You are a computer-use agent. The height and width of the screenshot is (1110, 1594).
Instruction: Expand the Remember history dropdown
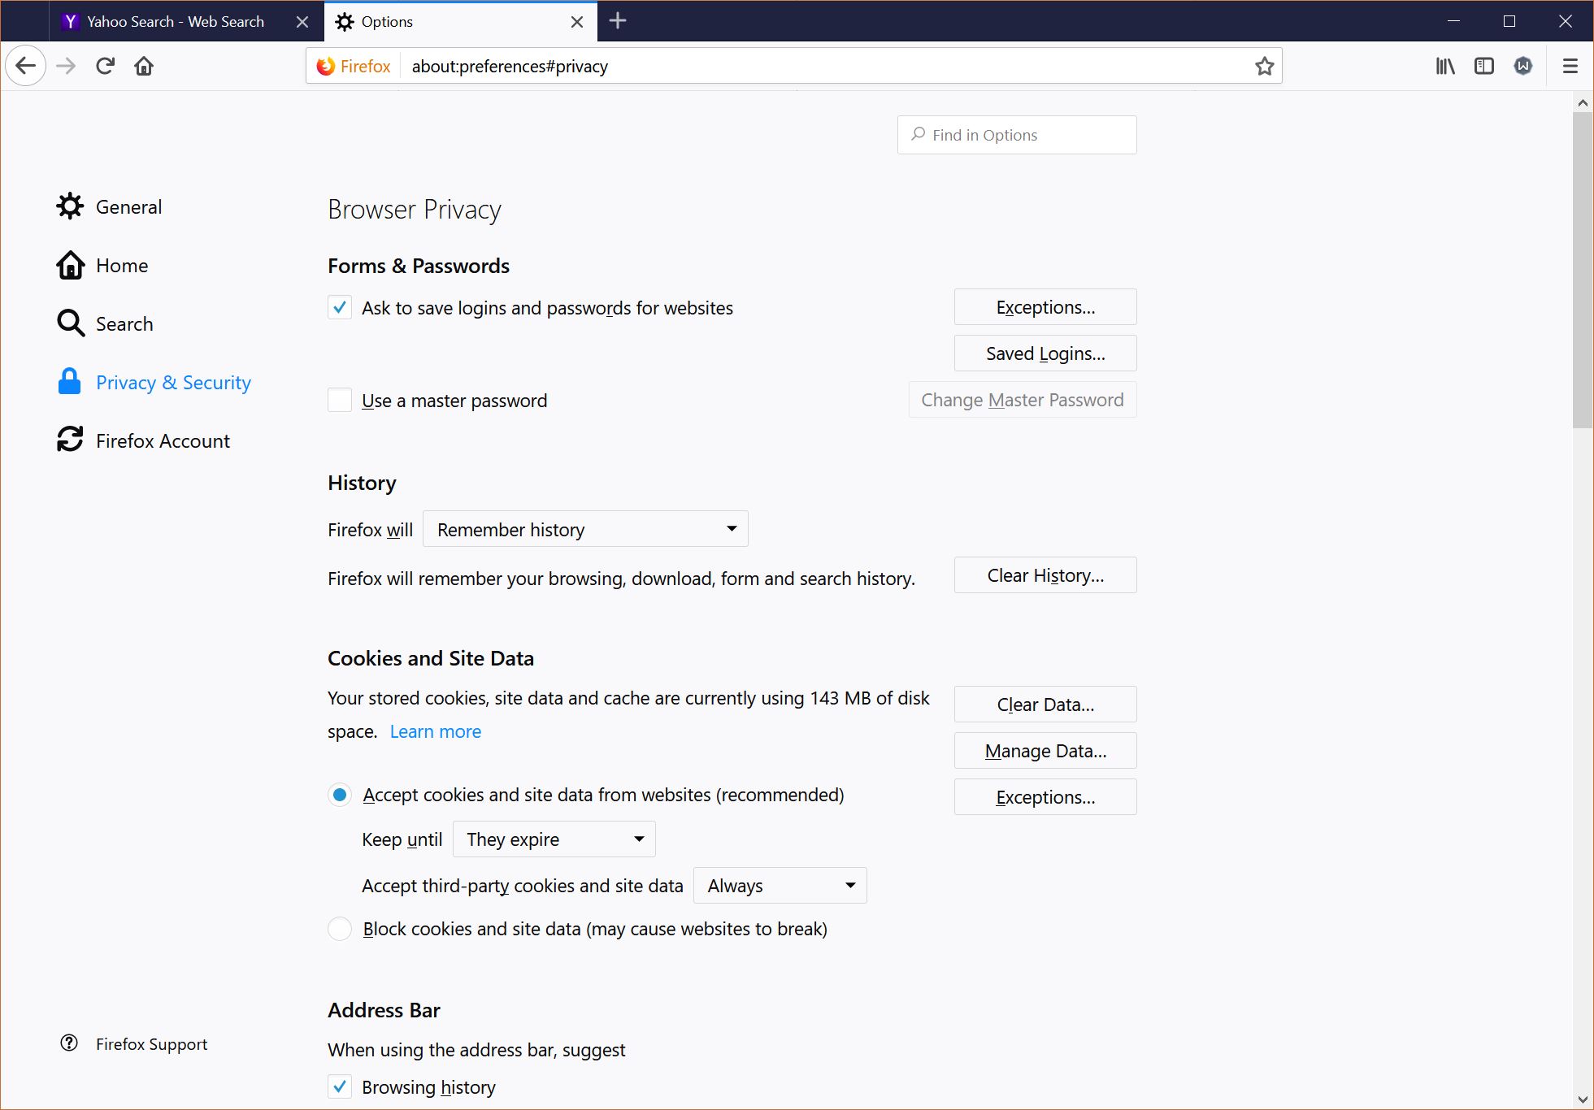point(585,530)
